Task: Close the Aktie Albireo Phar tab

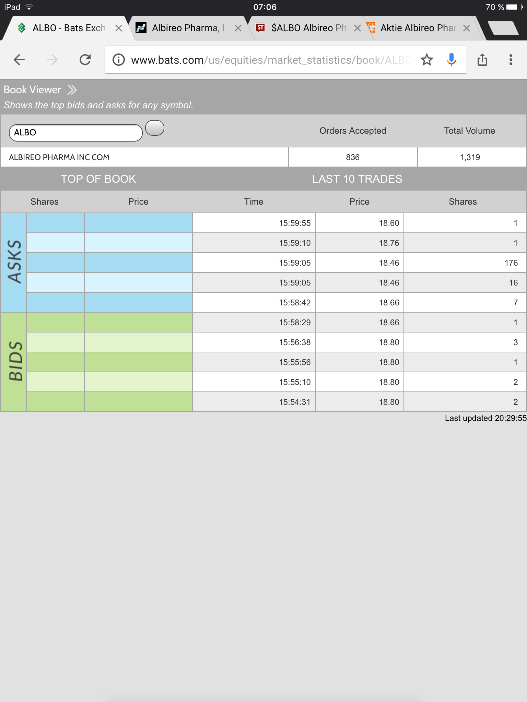Action: coord(467,28)
